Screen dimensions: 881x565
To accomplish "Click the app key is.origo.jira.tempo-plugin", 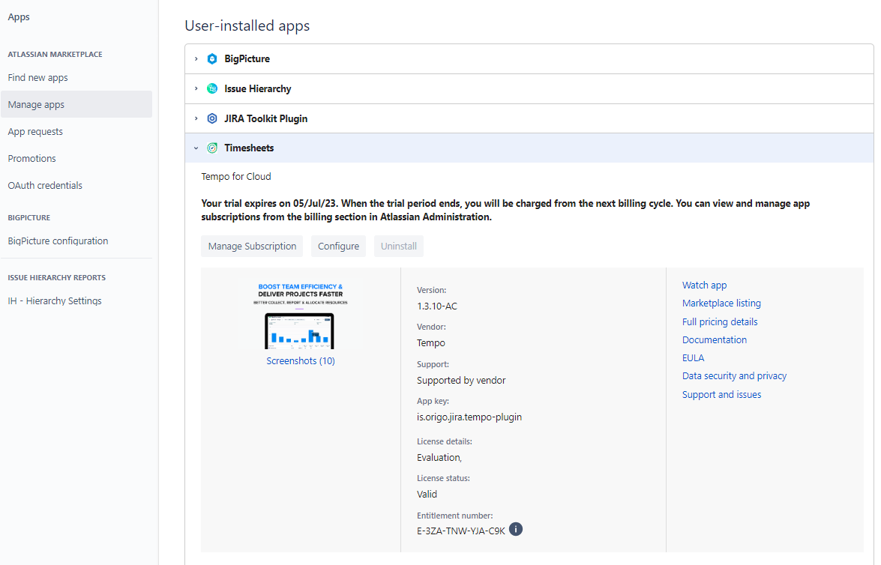I will click(x=469, y=417).
